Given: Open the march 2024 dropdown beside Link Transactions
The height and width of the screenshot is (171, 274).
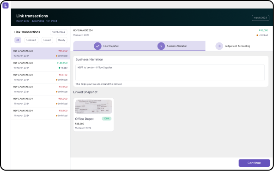Looking at the screenshot, I should point(58,32).
